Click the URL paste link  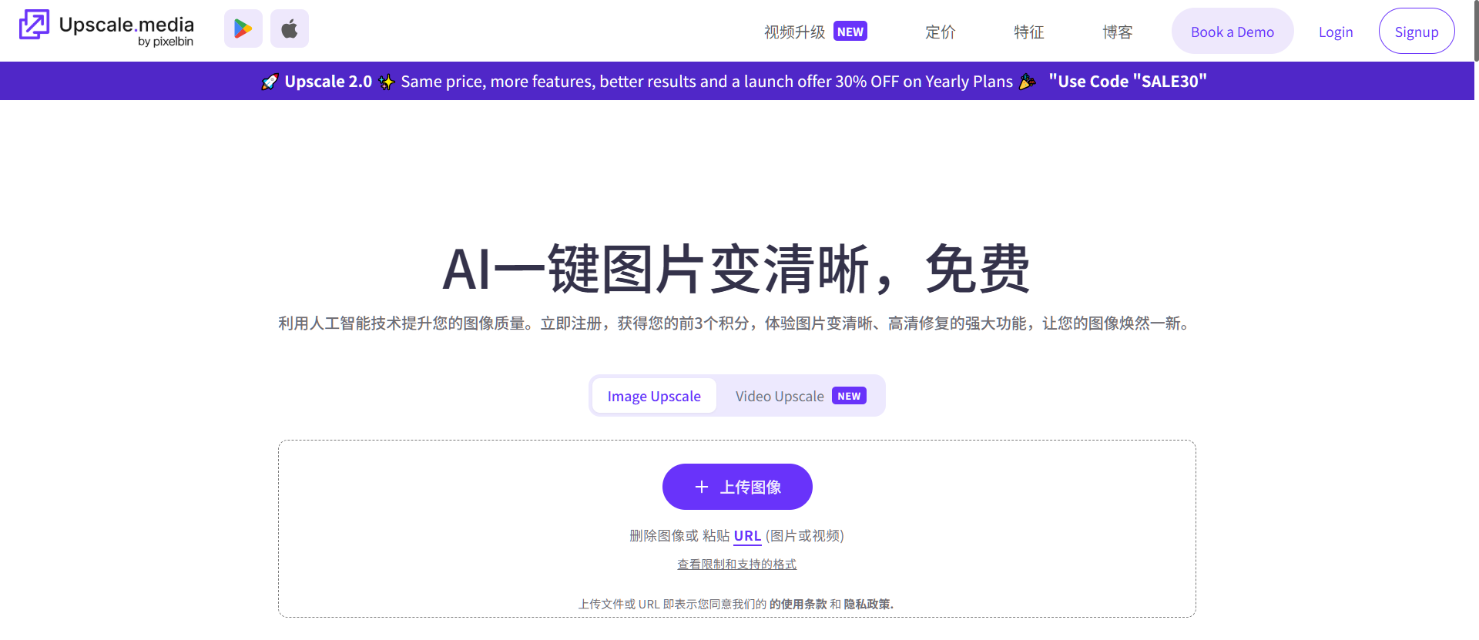[x=747, y=535]
